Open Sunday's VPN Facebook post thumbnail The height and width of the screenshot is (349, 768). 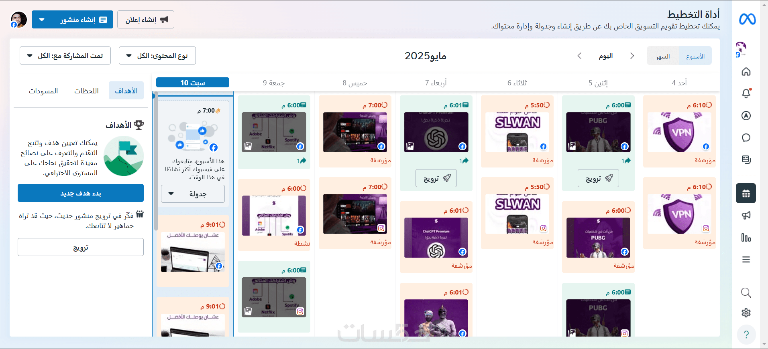click(679, 132)
